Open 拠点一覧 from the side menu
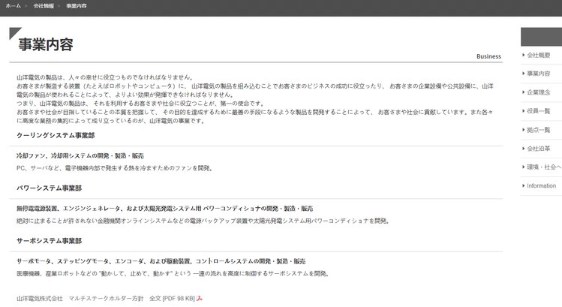This screenshot has width=562, height=307. pyautogui.click(x=539, y=130)
